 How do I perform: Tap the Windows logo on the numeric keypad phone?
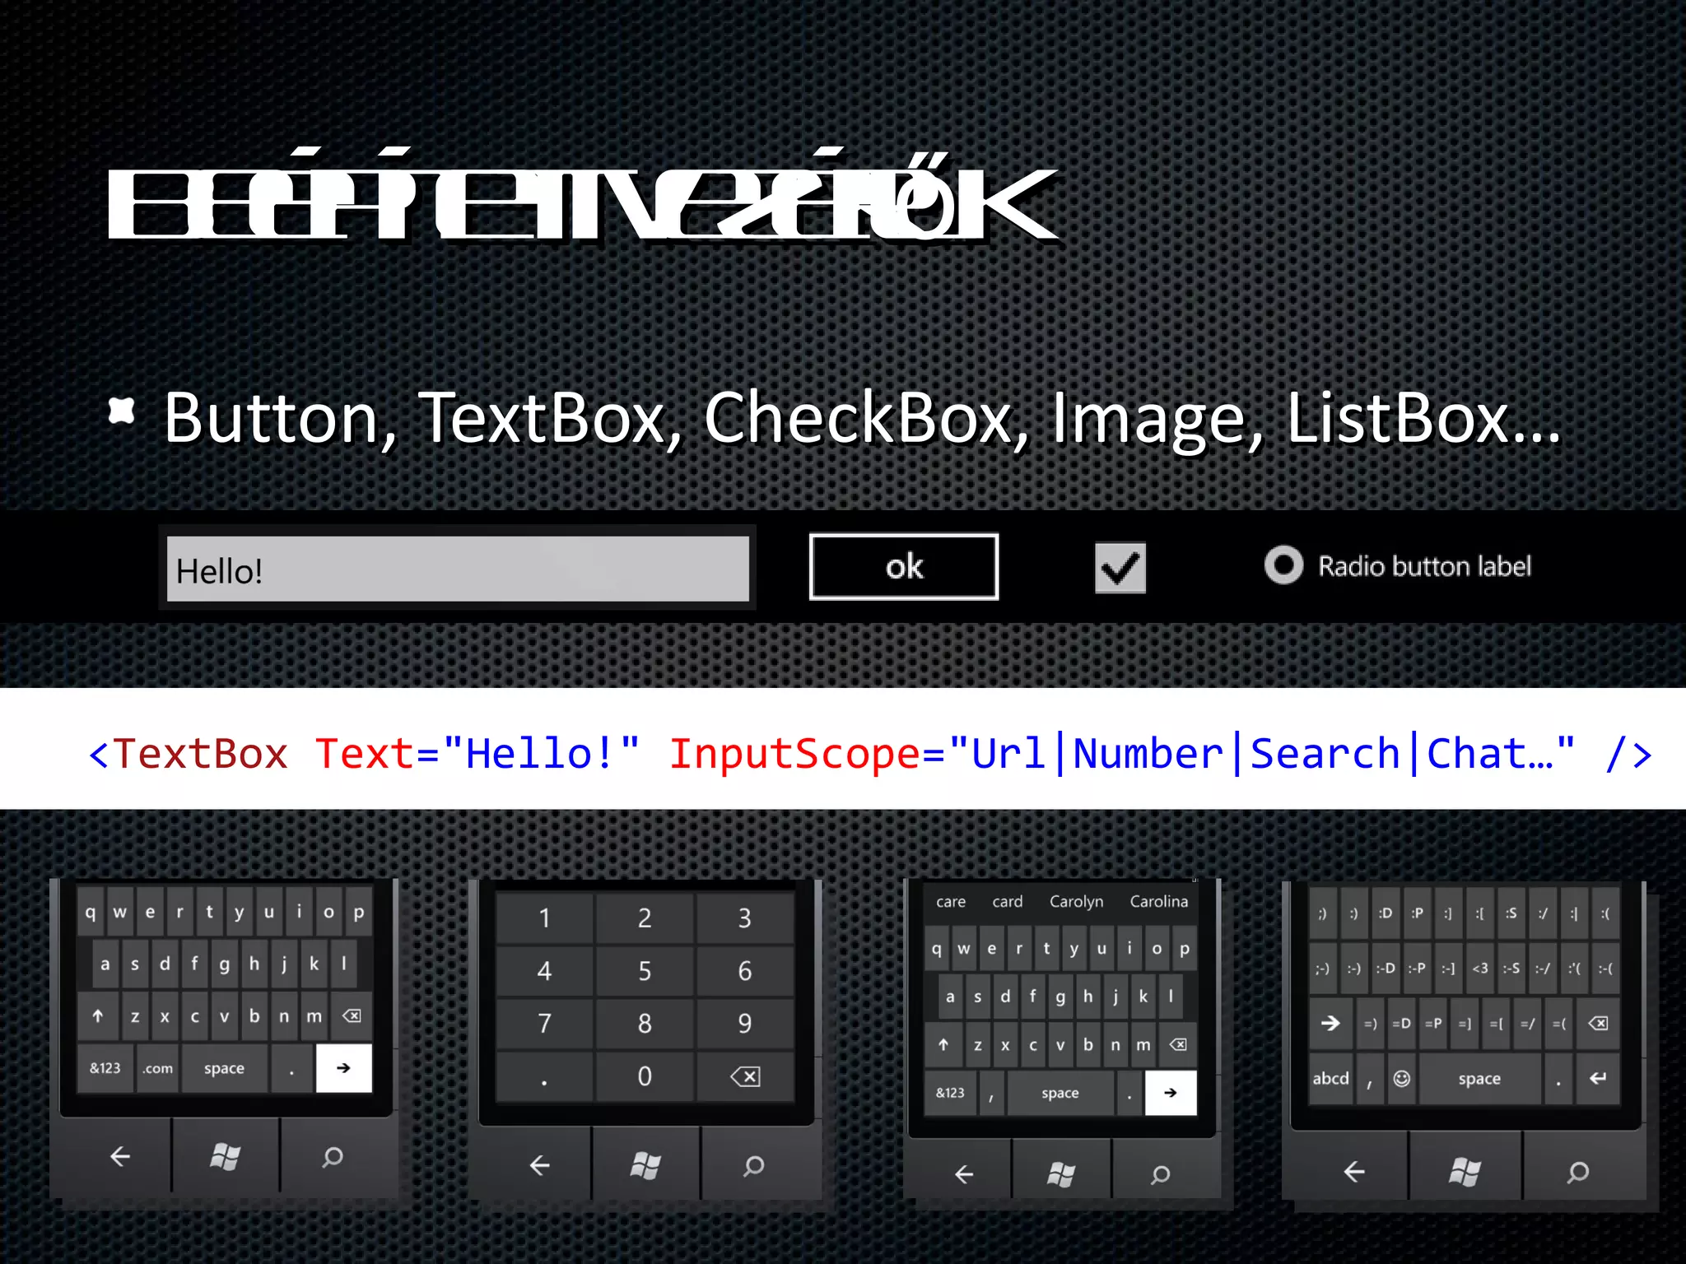(645, 1165)
